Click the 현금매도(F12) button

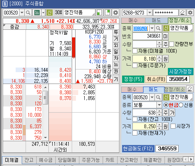pos(138,148)
